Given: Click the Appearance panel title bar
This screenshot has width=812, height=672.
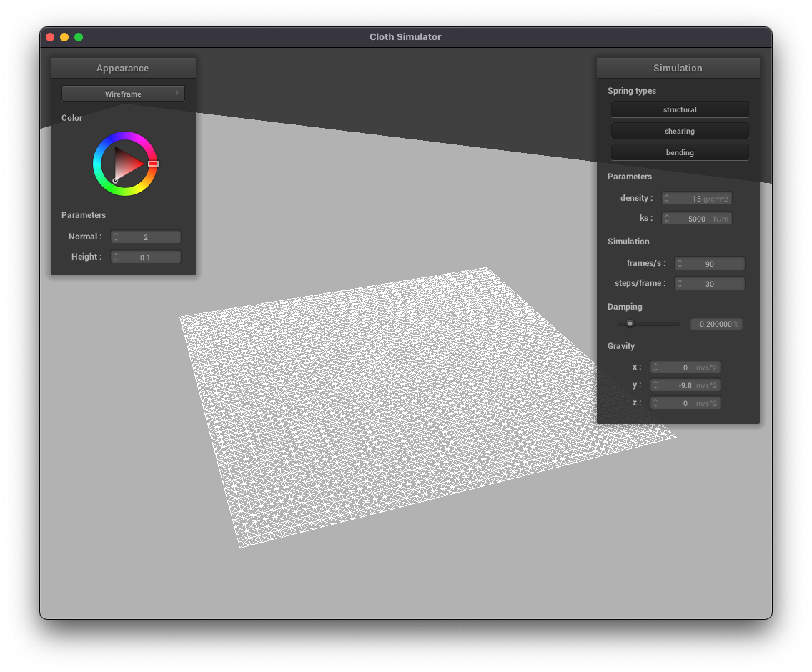Looking at the screenshot, I should [x=123, y=69].
